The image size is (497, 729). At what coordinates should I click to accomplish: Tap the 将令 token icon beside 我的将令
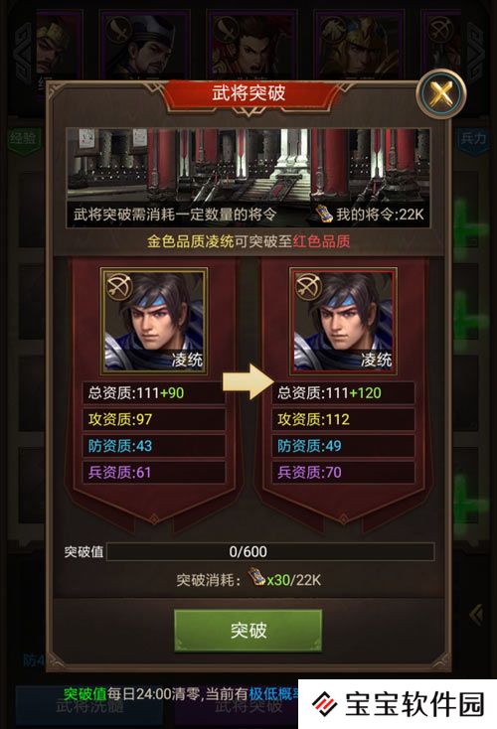tap(324, 214)
